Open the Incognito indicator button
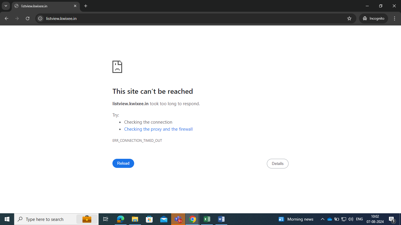 373,18
